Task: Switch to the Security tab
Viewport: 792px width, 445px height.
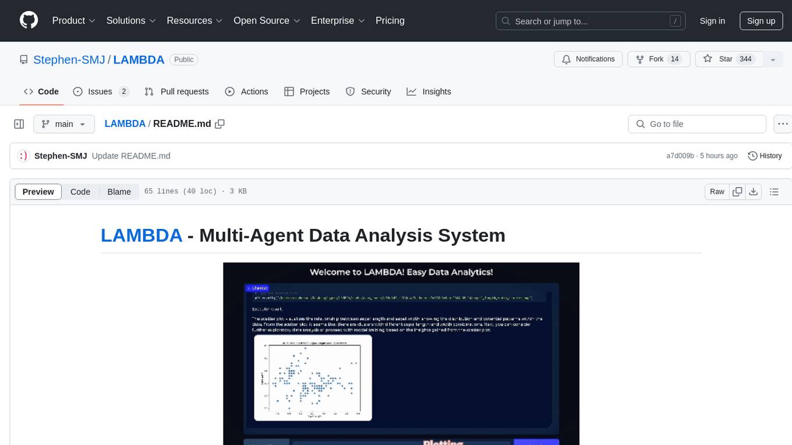Action: (368, 91)
